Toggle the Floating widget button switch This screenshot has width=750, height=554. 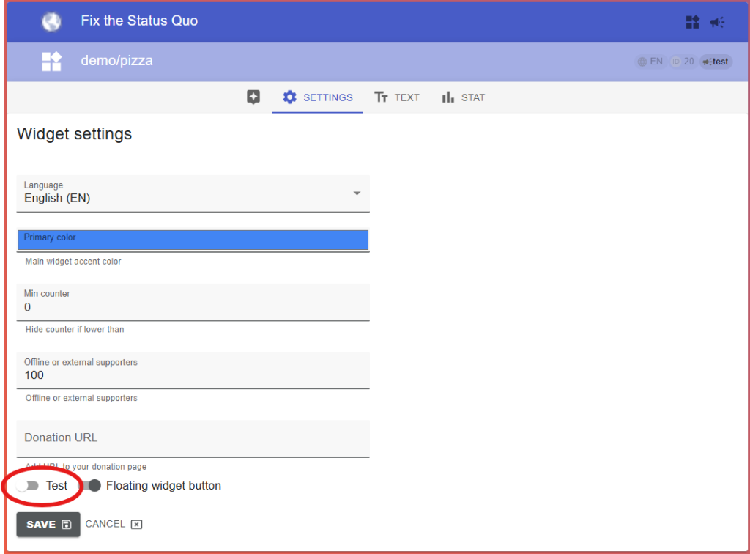coord(90,486)
